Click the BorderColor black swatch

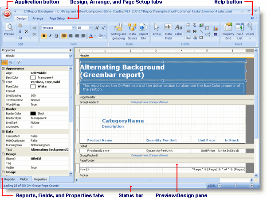point(33,114)
